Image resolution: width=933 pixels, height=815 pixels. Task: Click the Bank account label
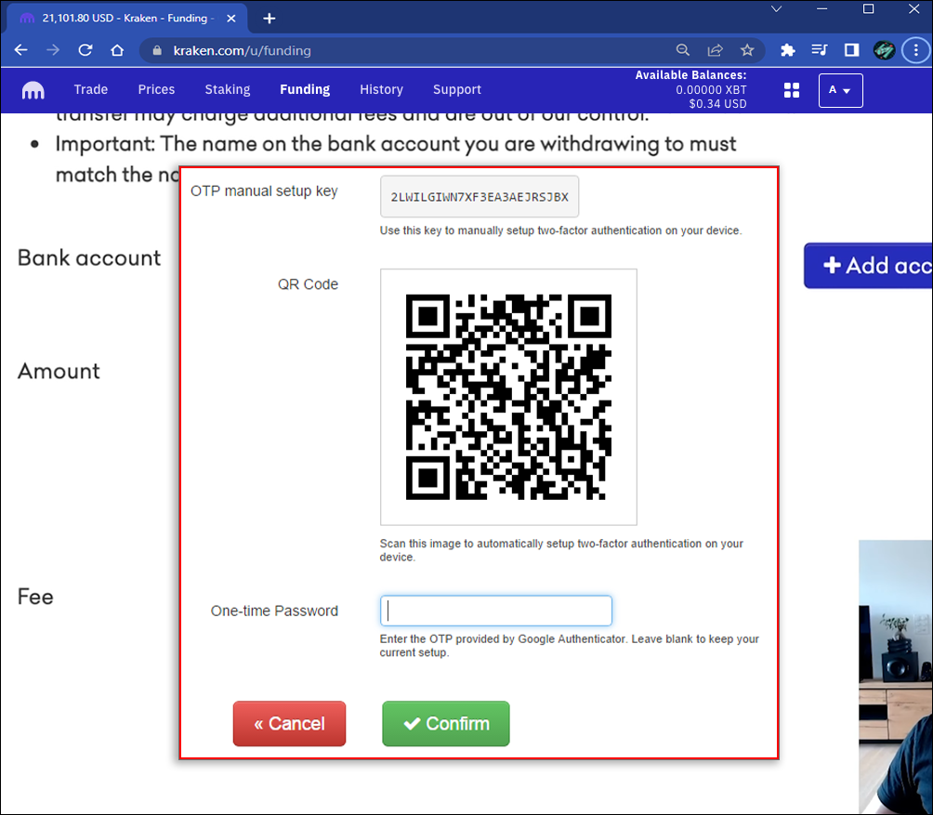[x=88, y=258]
